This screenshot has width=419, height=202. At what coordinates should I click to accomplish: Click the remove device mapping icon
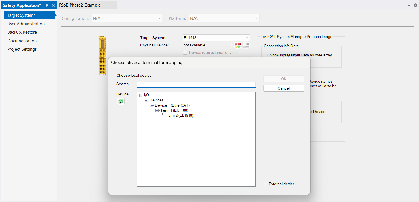click(x=246, y=45)
